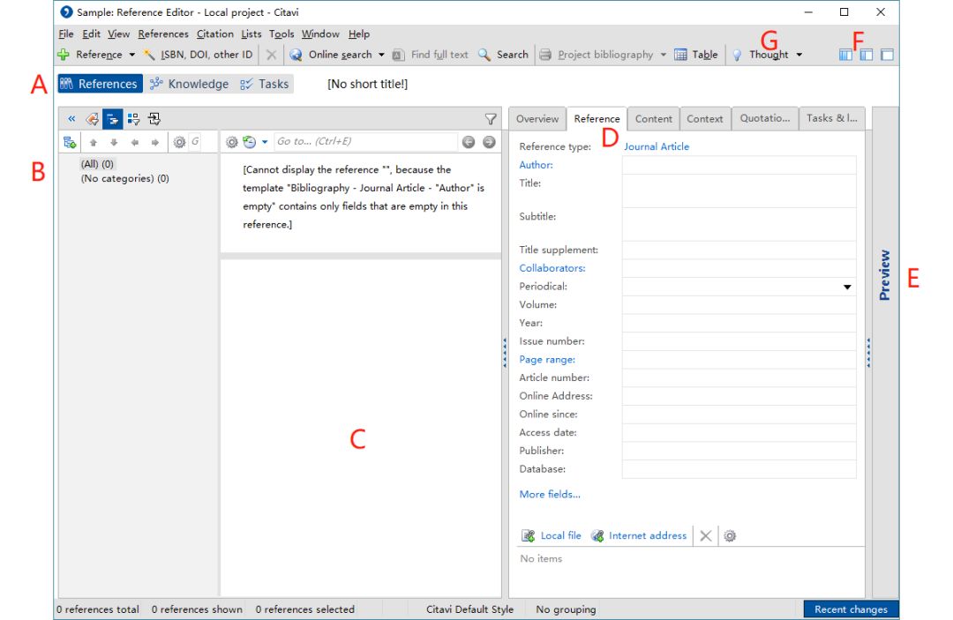Click the small G search field in categories
The image size is (953, 620).
[x=195, y=141]
